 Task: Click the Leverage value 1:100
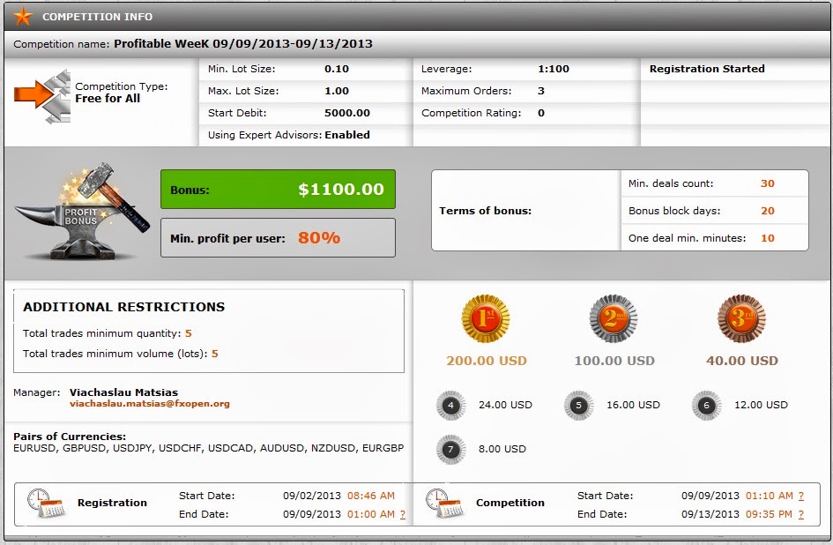[x=554, y=69]
